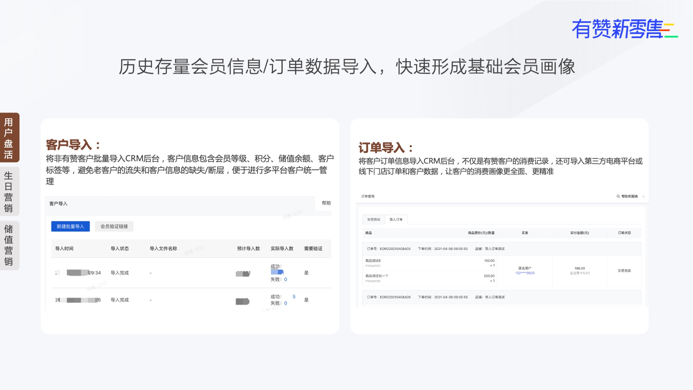The image size is (693, 390).
Task: Click the 订单状态 column header
Action: 624,233
